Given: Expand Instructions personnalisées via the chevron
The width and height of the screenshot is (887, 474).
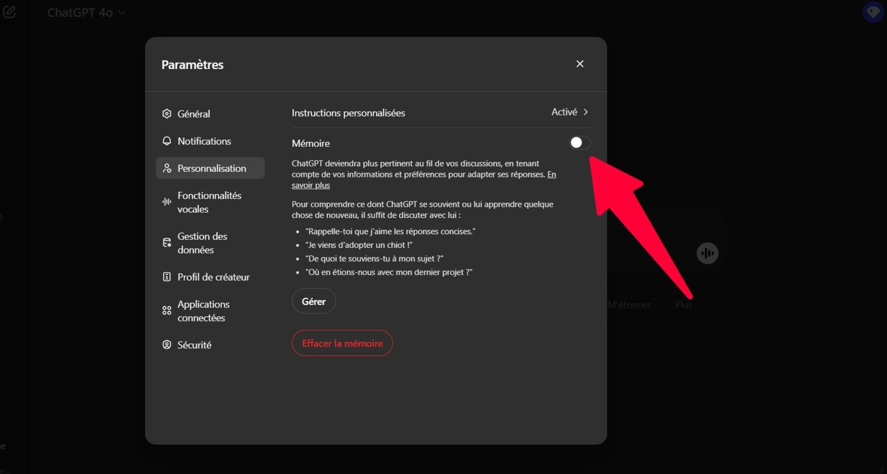Looking at the screenshot, I should pyautogui.click(x=586, y=112).
